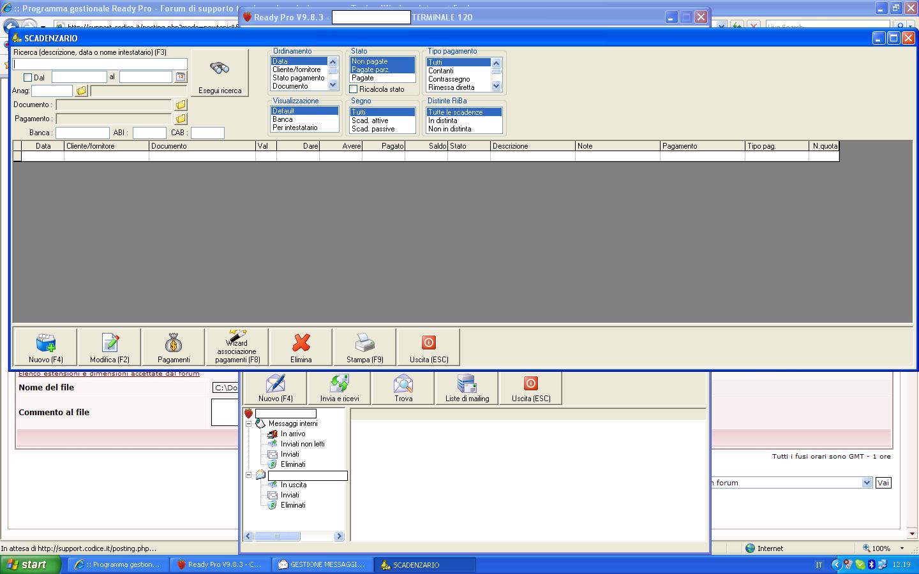Screen dimensions: 919x574
Task: Open the Pagamento folder lookup icon
Action: click(181, 119)
